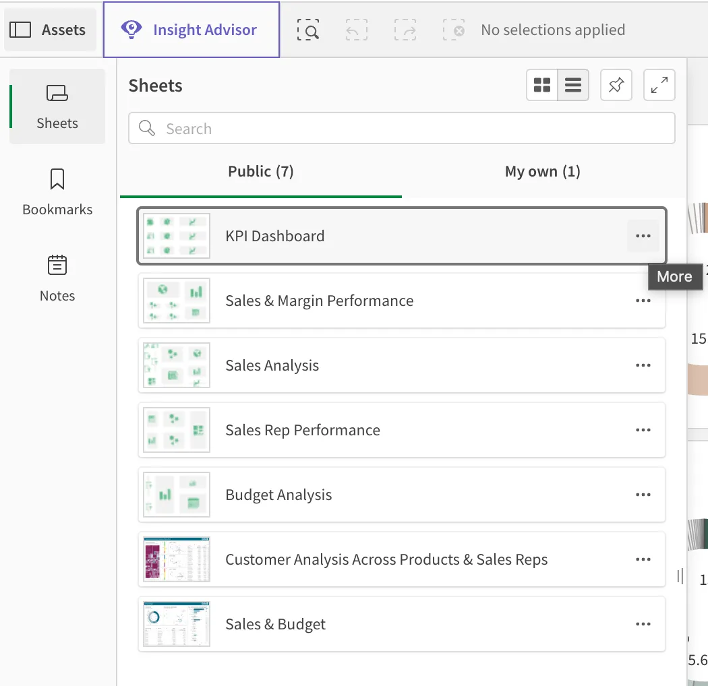Open the Budget Analysis sheet options menu

[643, 494]
